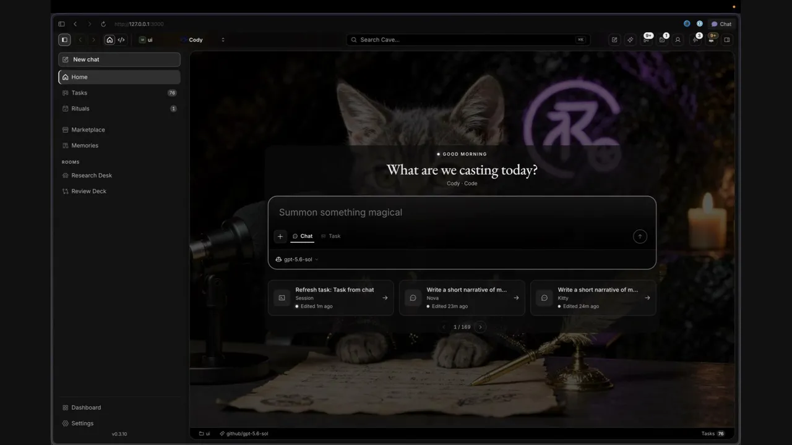Toggle the right side panel icon
Screen dimensions: 792x445
pos(727,40)
